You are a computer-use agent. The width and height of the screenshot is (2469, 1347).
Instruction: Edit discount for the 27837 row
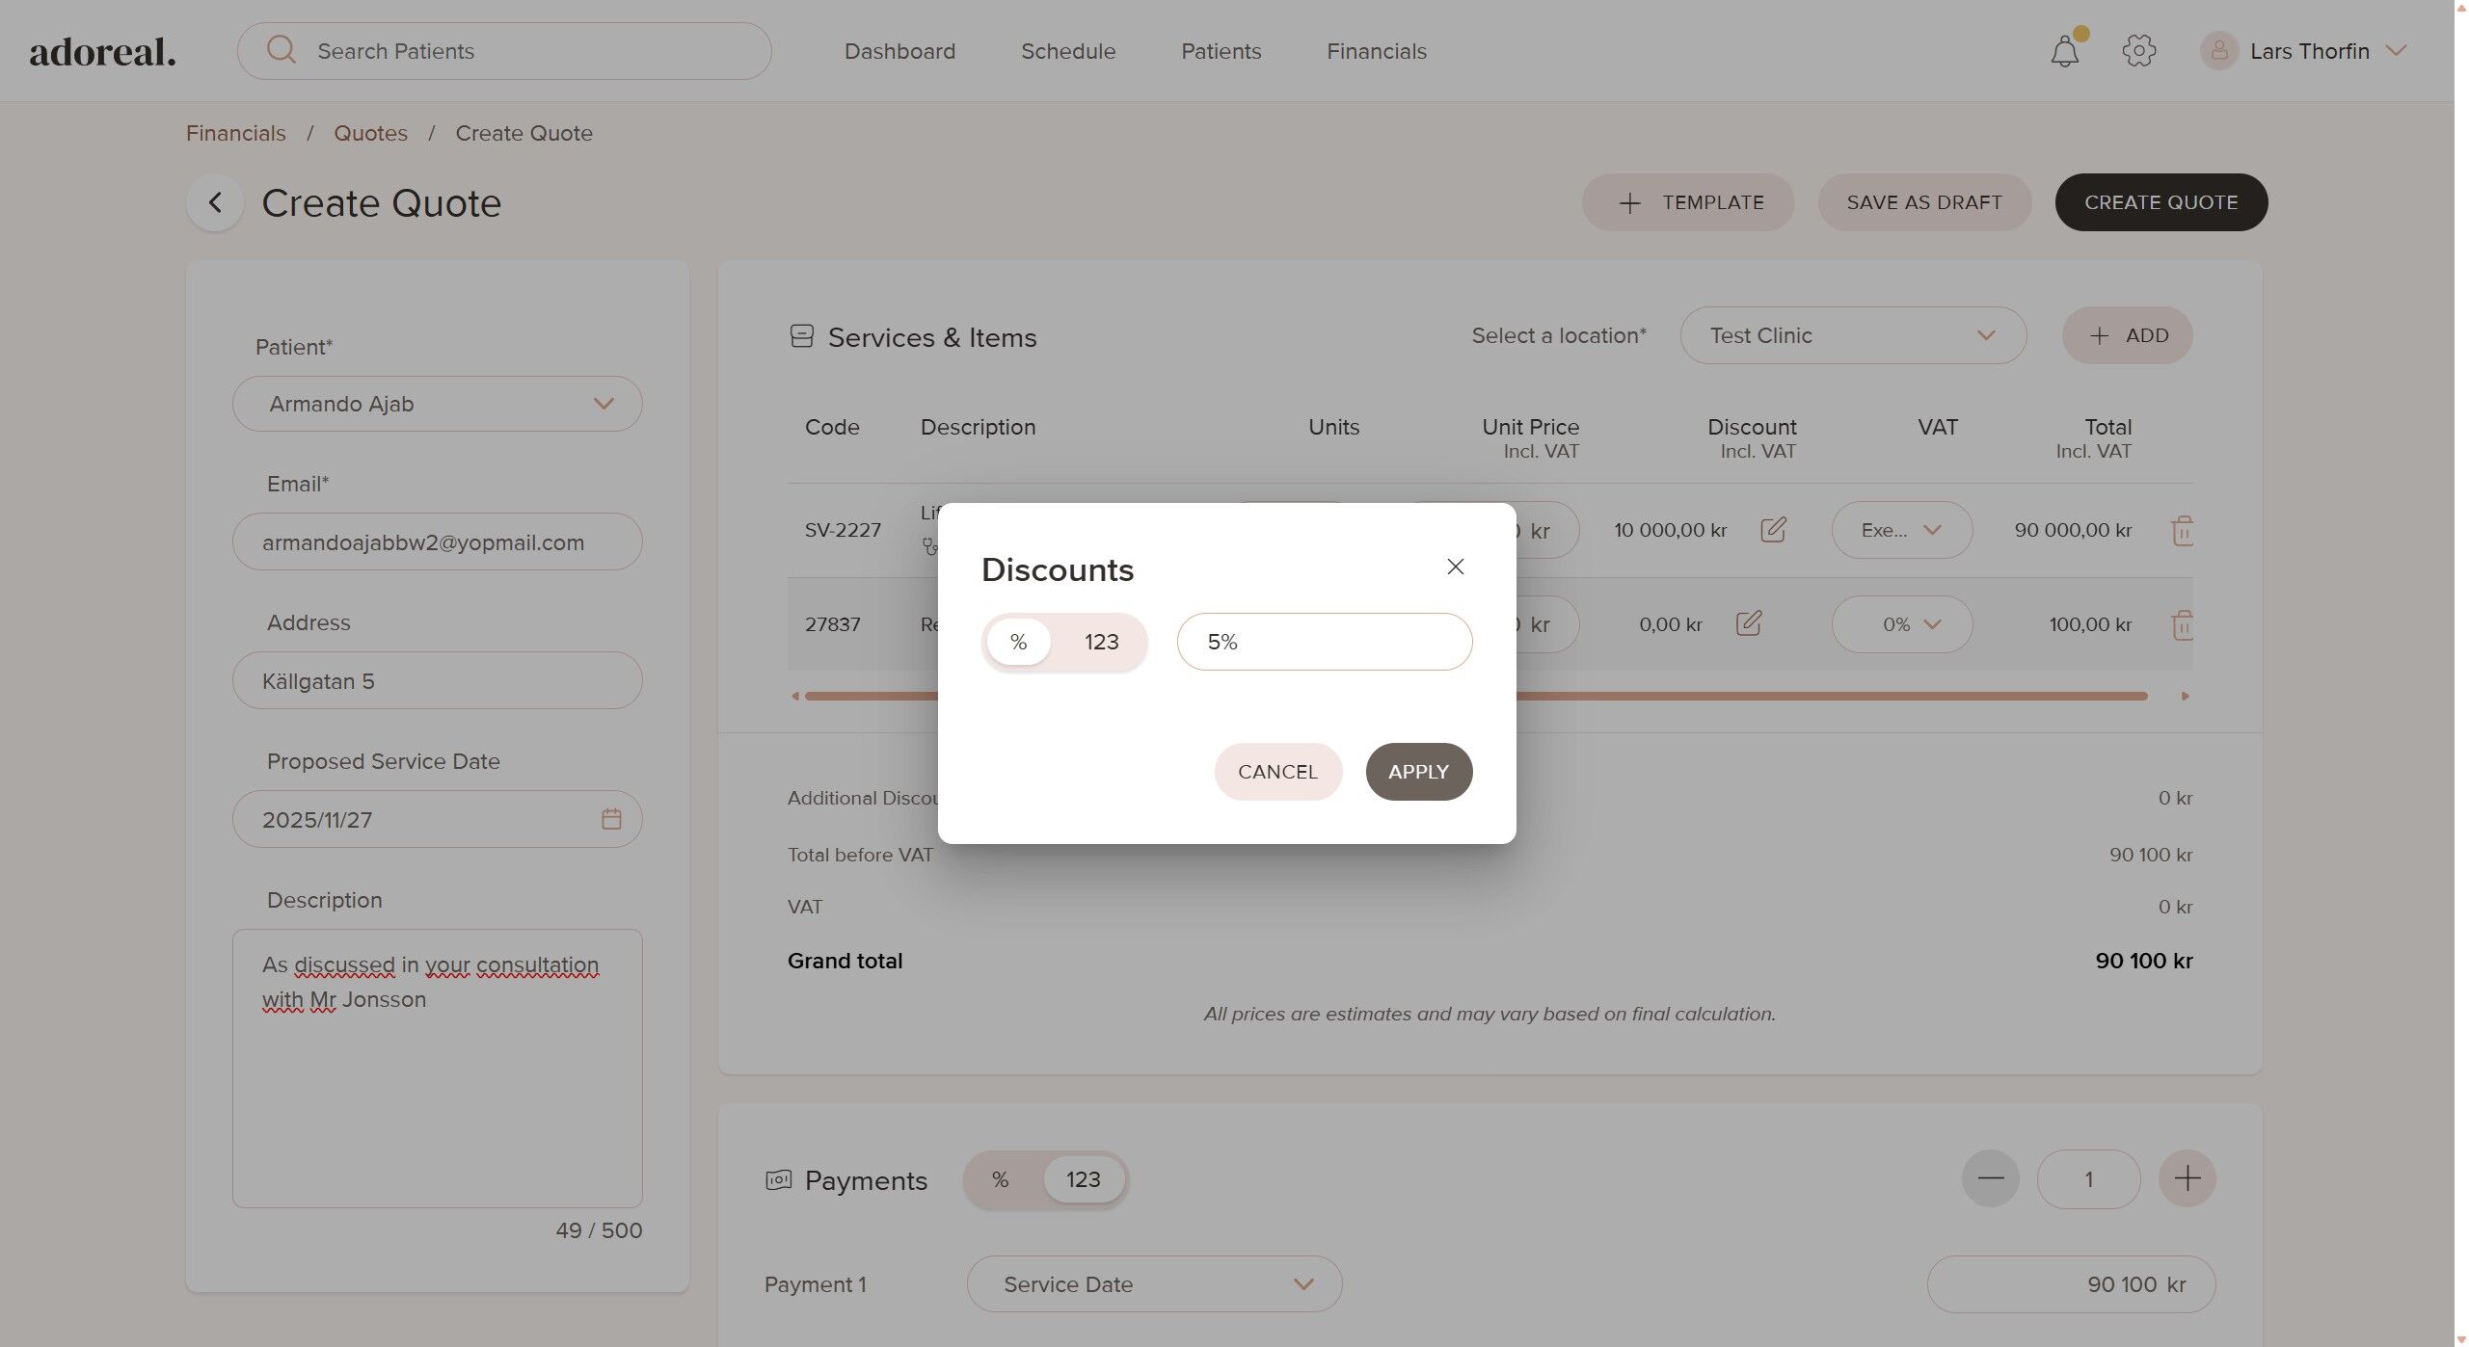1749,623
